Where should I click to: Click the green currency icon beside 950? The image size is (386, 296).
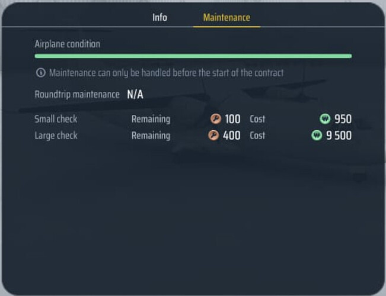click(325, 119)
